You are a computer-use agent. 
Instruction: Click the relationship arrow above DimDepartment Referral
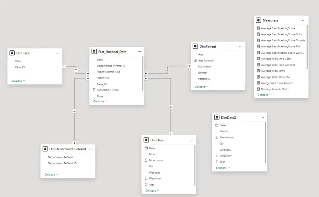[74, 111]
